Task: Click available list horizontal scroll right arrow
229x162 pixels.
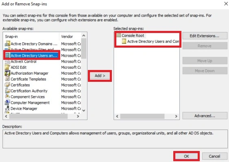Action: coord(78,116)
